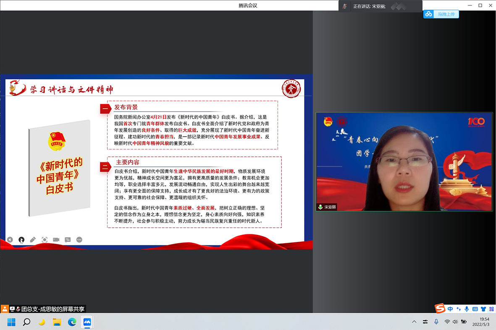The width and height of the screenshot is (496, 330).
Task: Open the subtitles icon on slide toolbar
Action: [68, 240]
